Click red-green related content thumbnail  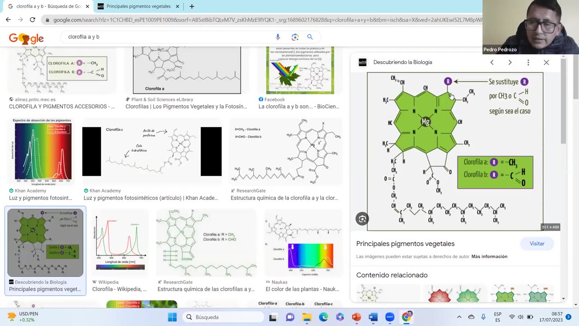click(x=455, y=293)
